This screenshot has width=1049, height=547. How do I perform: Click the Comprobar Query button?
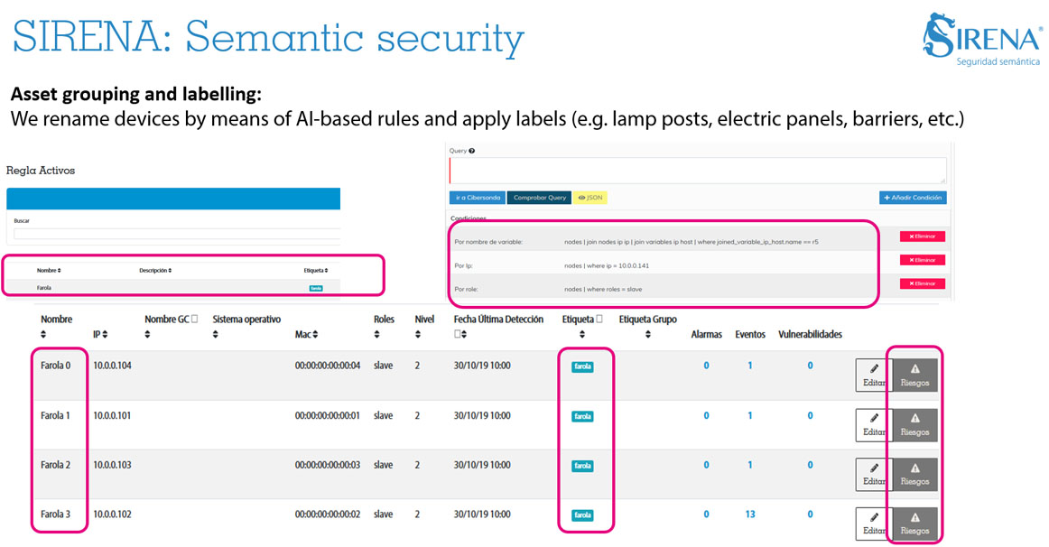[x=538, y=198]
